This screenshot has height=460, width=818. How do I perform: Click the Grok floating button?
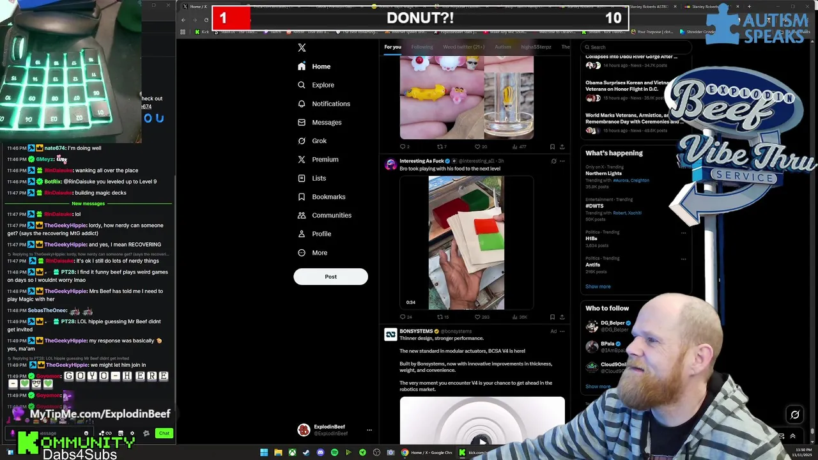(795, 415)
